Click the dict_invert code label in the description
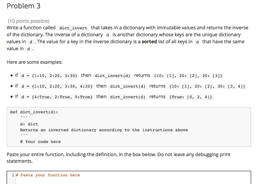 73,28
